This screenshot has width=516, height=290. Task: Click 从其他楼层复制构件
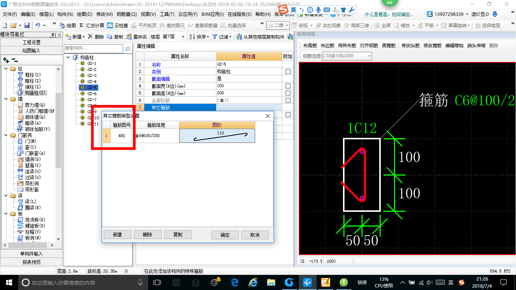point(260,37)
